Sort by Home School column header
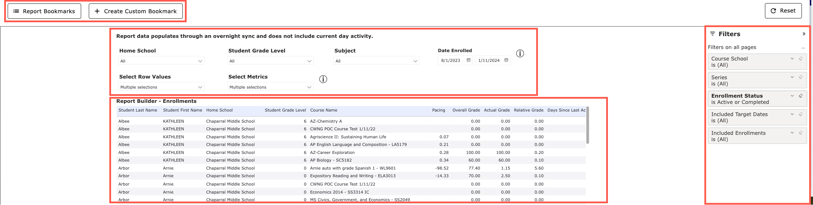Viewport: 813px width, 205px height. (x=219, y=110)
